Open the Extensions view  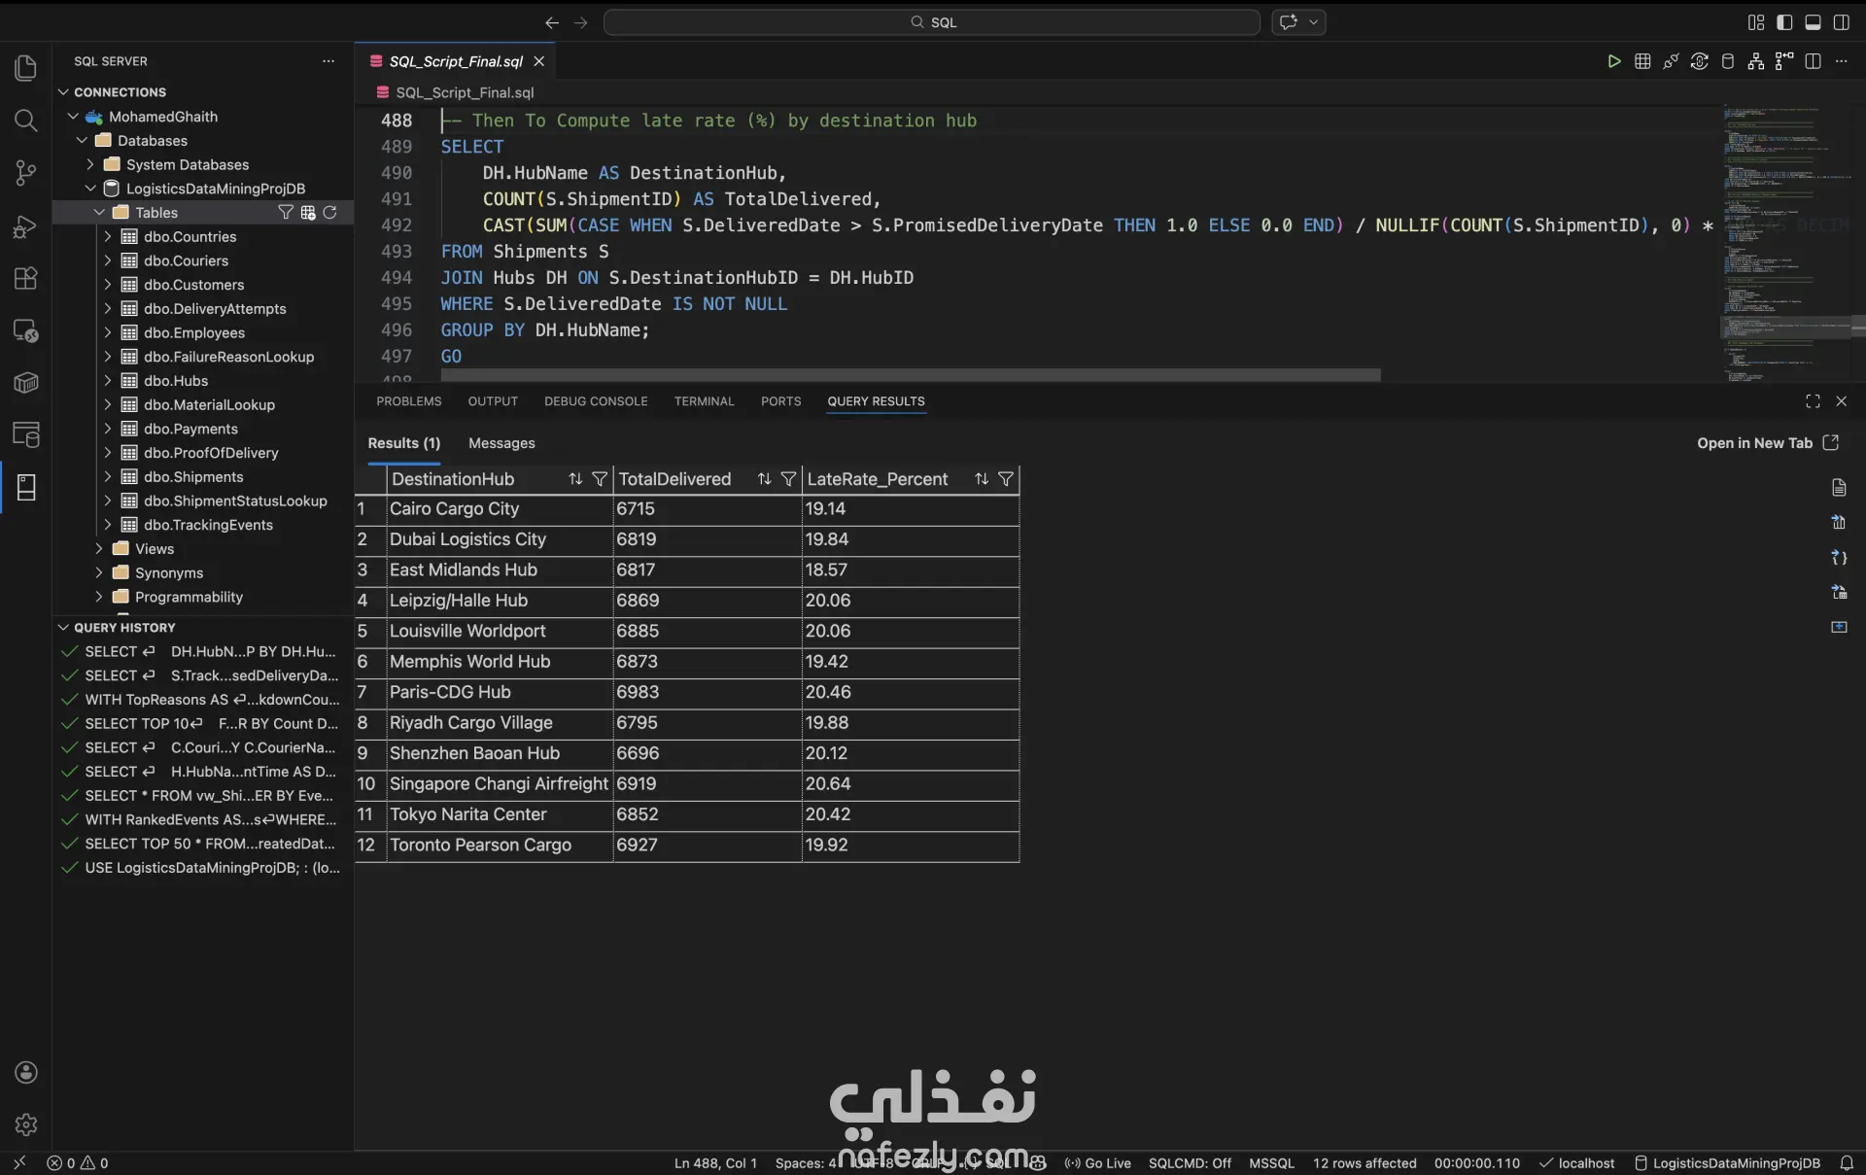(26, 278)
